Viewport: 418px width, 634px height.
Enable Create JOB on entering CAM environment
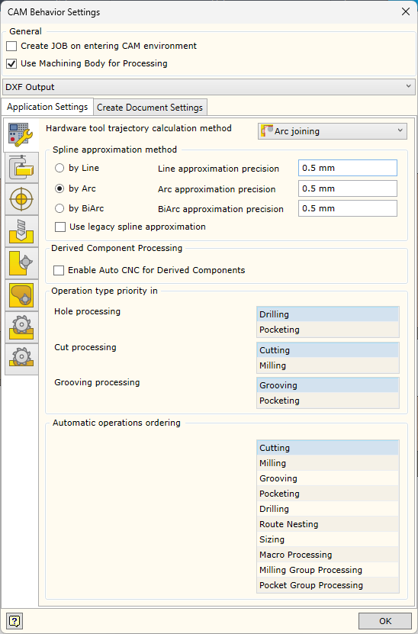[x=11, y=46]
